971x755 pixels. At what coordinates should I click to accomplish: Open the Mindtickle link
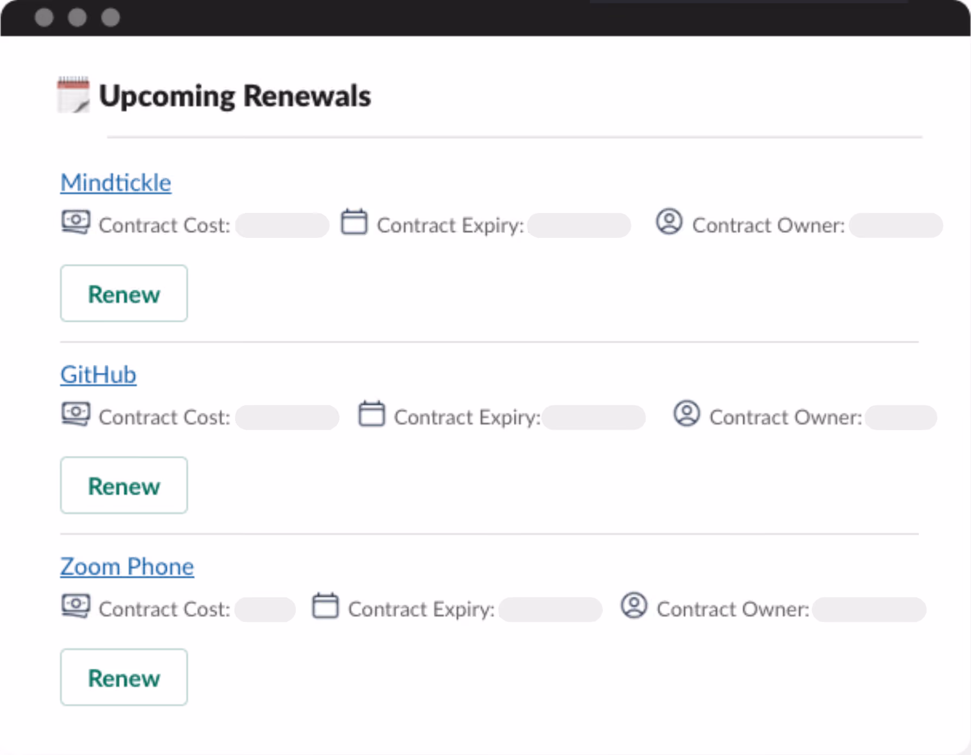coord(116,183)
